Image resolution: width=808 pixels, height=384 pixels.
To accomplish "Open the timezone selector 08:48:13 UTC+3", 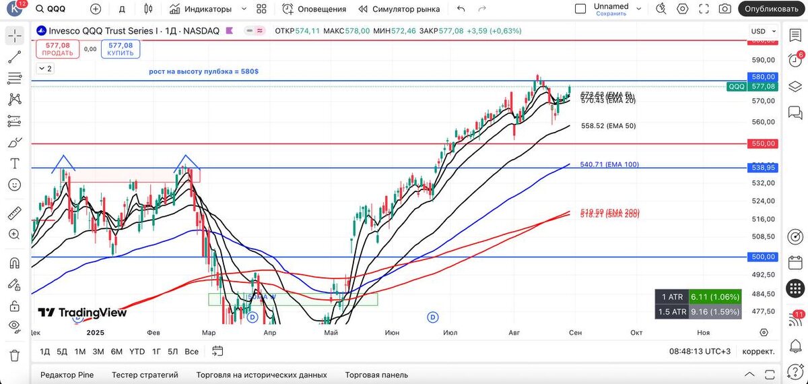I will [700, 352].
